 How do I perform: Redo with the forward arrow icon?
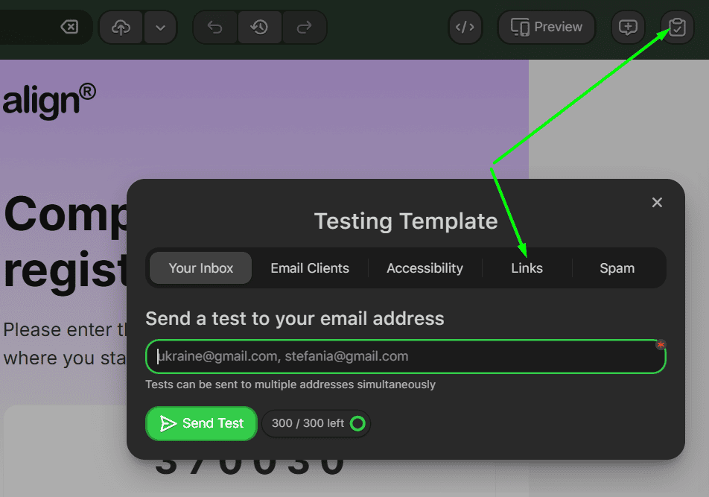(x=305, y=28)
